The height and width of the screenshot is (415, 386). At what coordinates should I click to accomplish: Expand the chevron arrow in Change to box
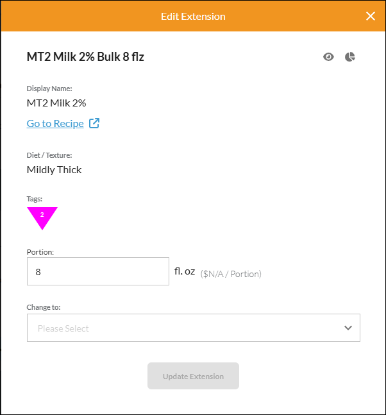coord(348,328)
